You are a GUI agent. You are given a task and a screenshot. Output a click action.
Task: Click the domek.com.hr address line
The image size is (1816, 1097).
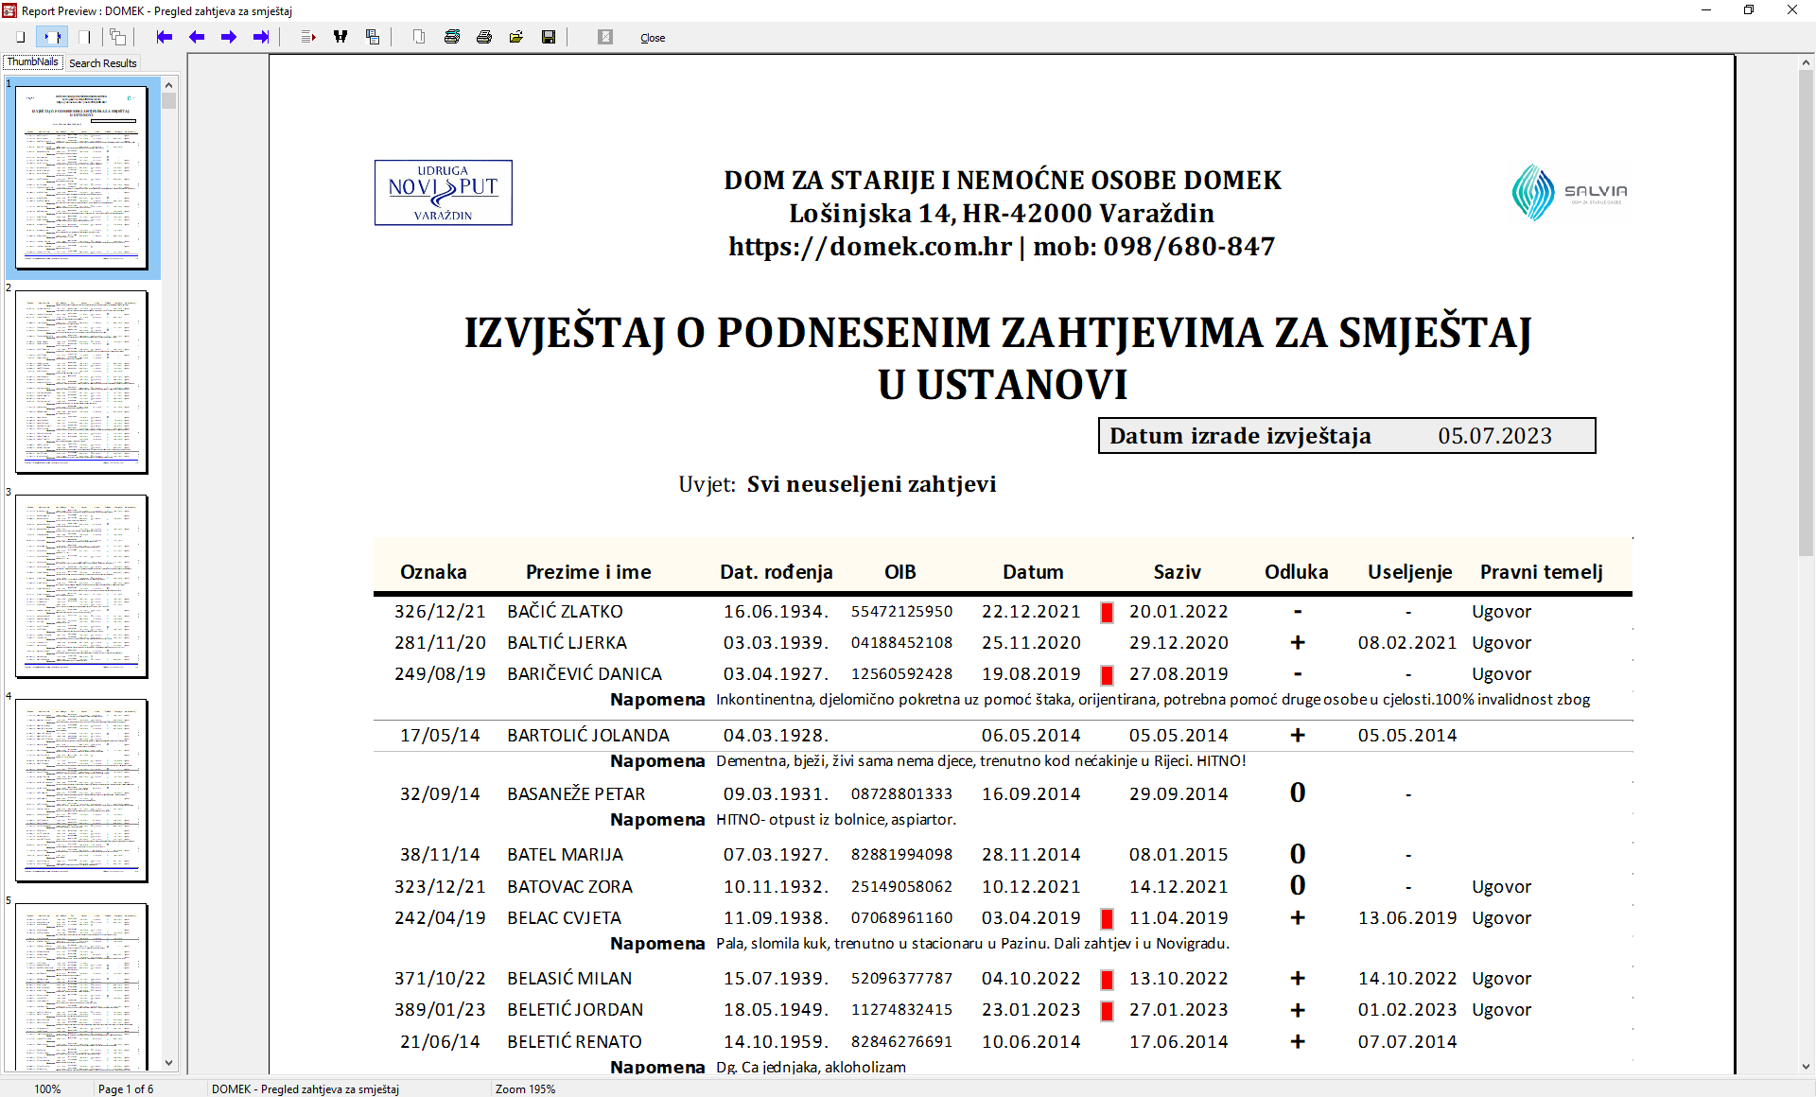1002,247
